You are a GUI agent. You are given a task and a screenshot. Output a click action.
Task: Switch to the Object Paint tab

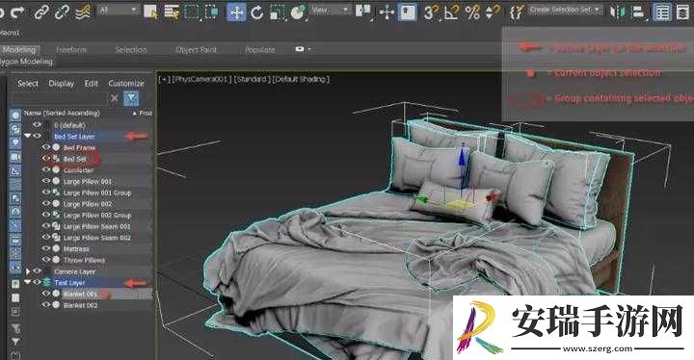(196, 49)
